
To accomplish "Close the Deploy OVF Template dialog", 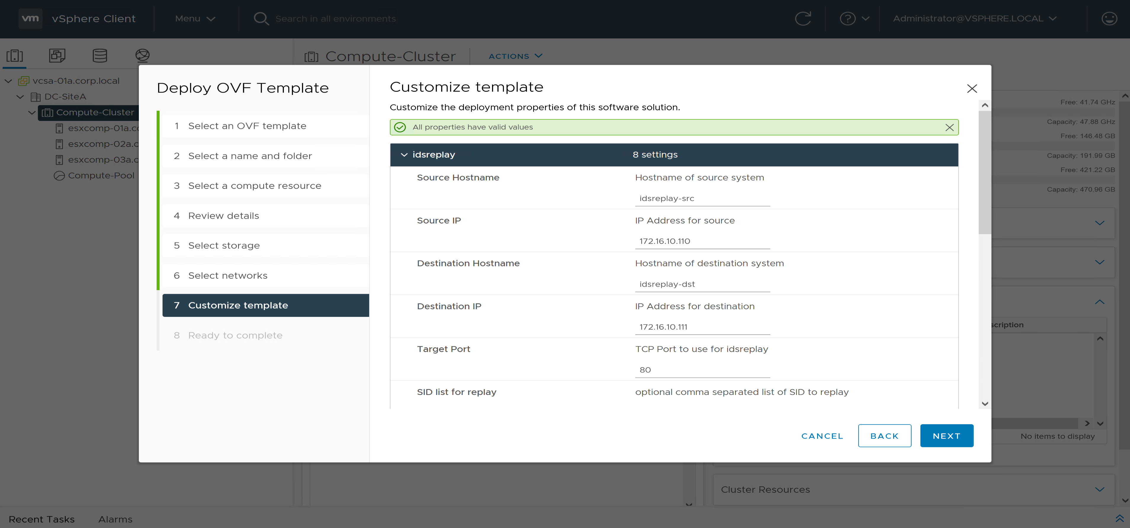I will (972, 88).
